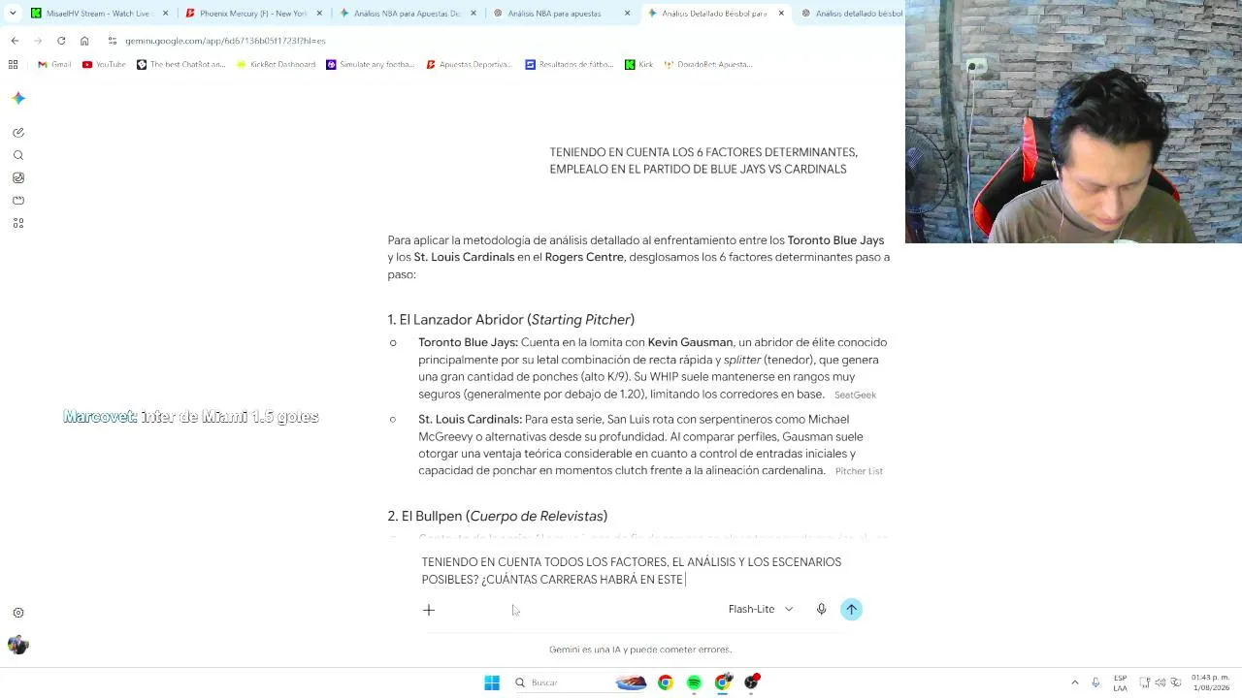Open the ESP LAA language switcher
The width and height of the screenshot is (1242, 698).
pyautogui.click(x=1121, y=682)
